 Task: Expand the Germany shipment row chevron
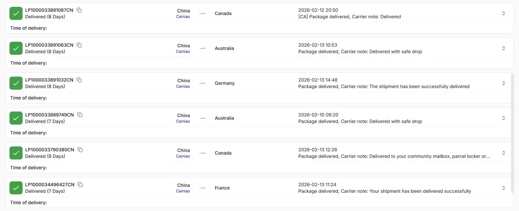click(503, 83)
